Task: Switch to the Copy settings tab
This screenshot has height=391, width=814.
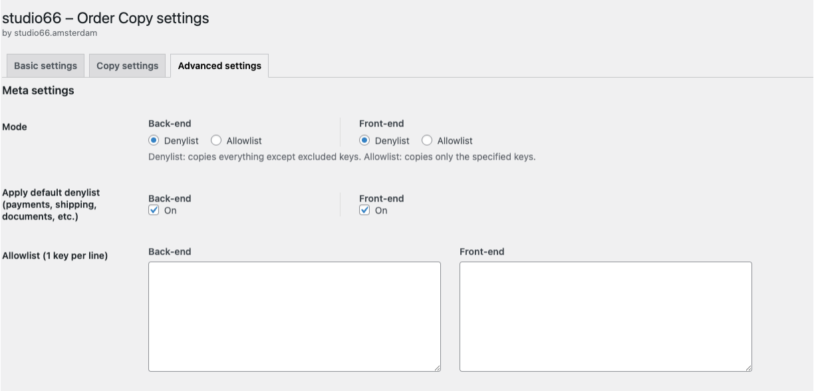Action: 127,66
